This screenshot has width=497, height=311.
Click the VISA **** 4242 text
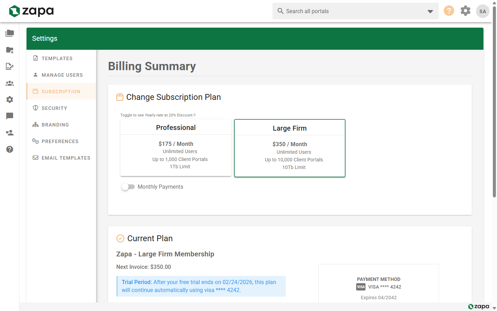pyautogui.click(x=384, y=287)
